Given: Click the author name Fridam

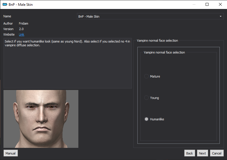Looking at the screenshot, I should 23,23.
